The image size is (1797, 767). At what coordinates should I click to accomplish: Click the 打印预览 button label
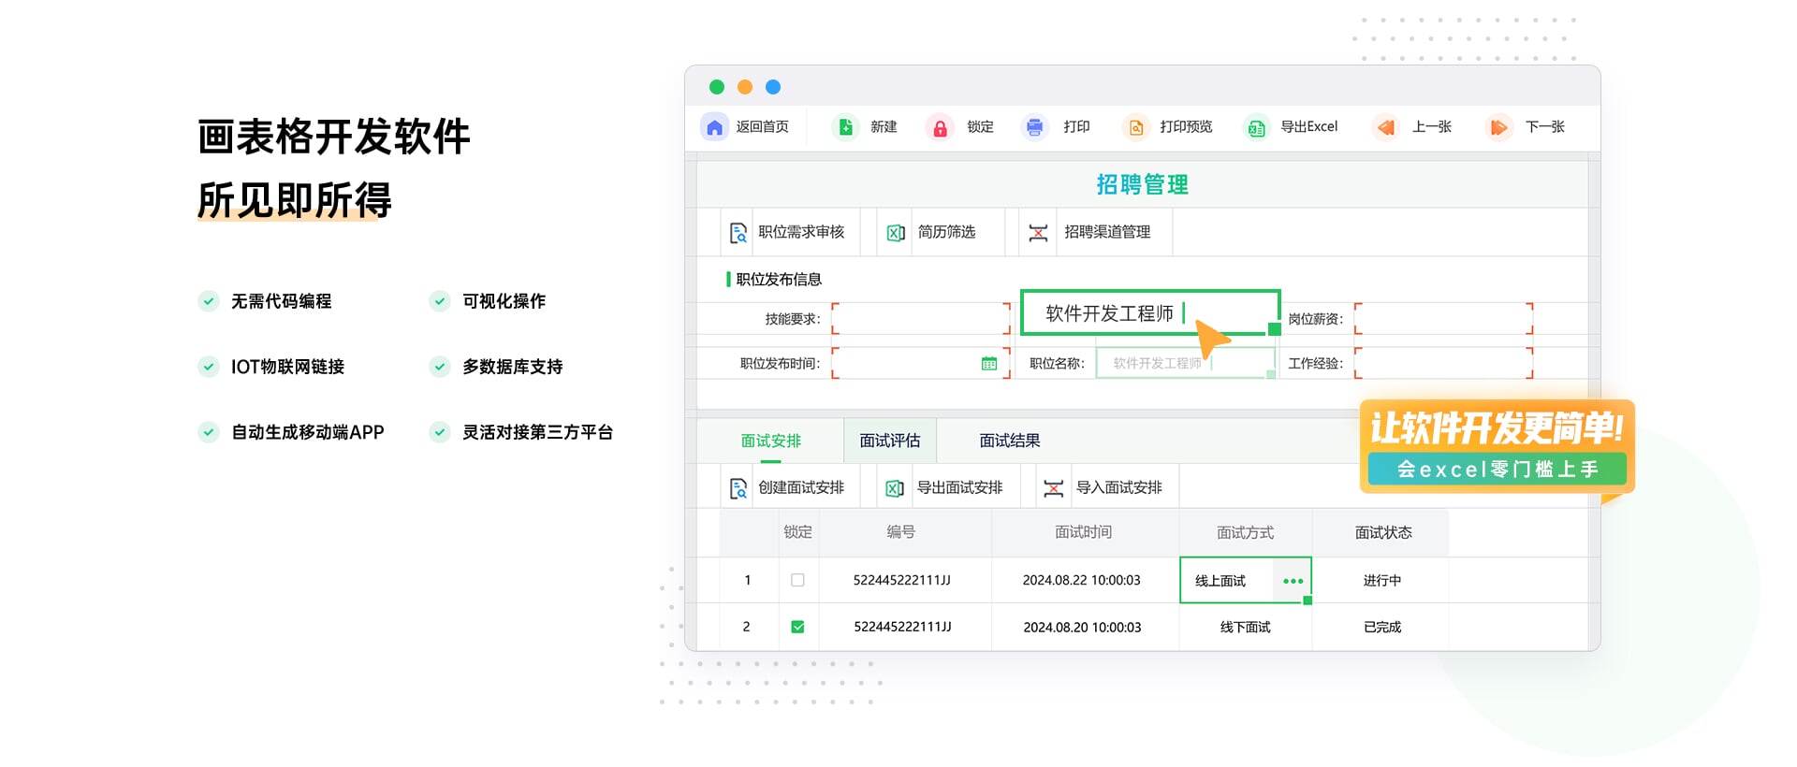(x=1186, y=127)
